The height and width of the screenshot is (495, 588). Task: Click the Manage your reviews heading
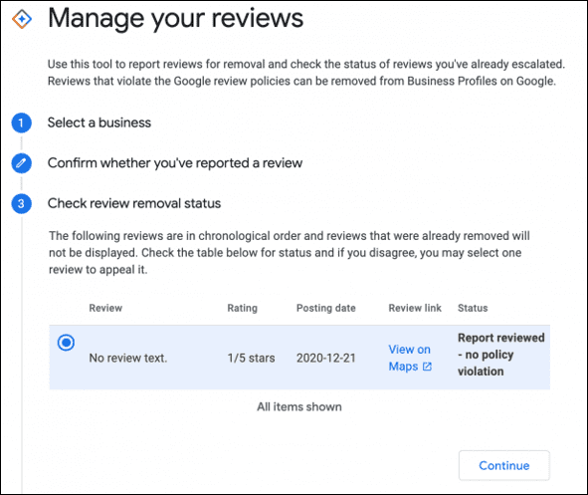point(175,18)
